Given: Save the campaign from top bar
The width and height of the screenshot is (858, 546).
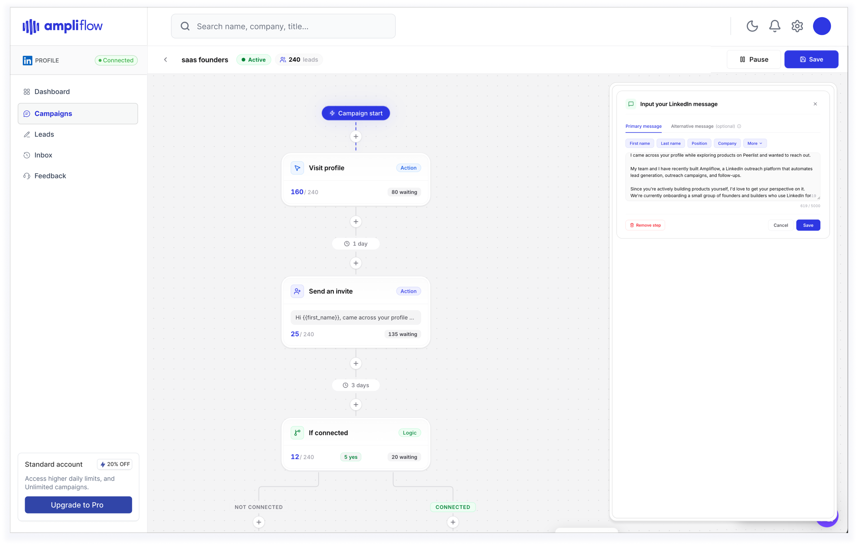Looking at the screenshot, I should [811, 59].
